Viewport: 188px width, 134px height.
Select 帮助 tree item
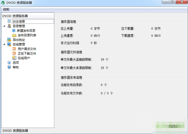[16, 67]
